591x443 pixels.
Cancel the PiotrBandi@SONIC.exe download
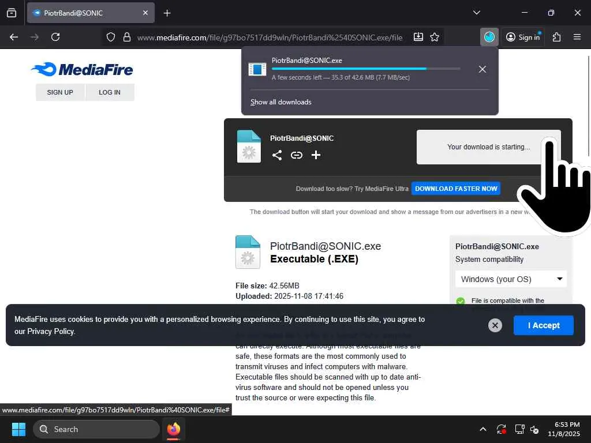[482, 69]
